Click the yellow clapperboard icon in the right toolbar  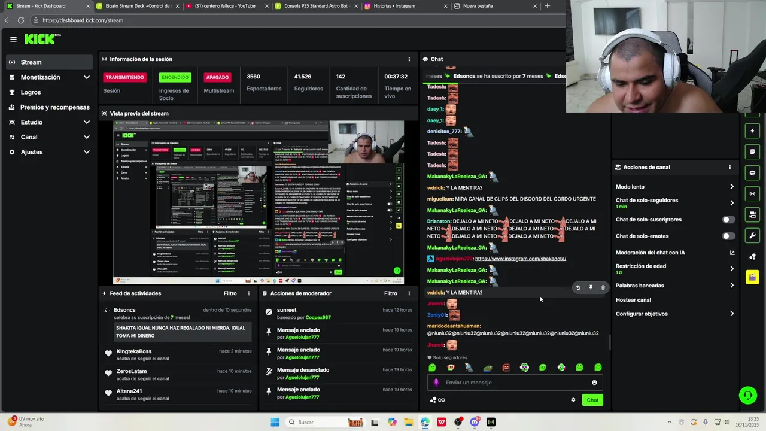752,277
